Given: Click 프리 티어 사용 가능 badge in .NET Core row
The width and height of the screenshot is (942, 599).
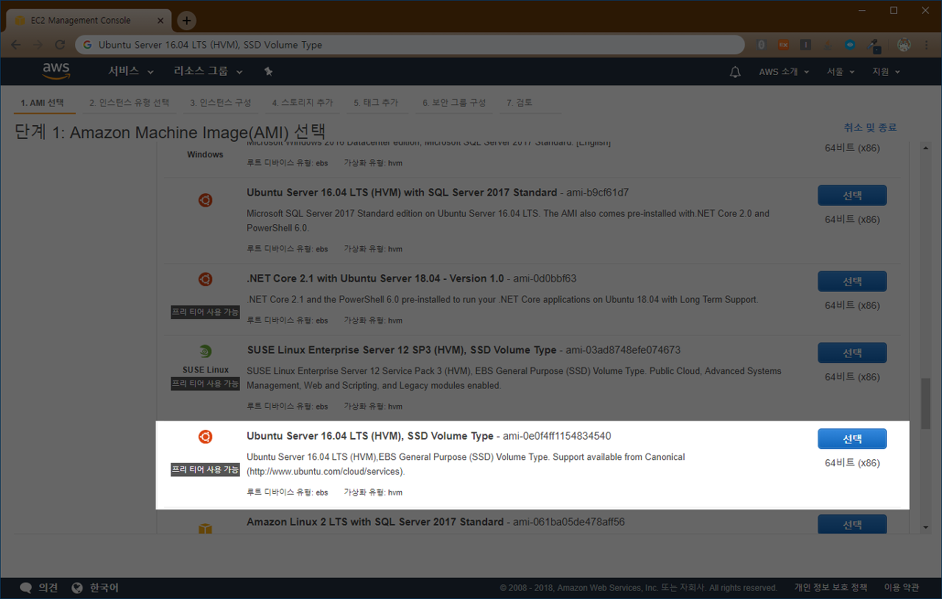Looking at the screenshot, I should [x=205, y=312].
